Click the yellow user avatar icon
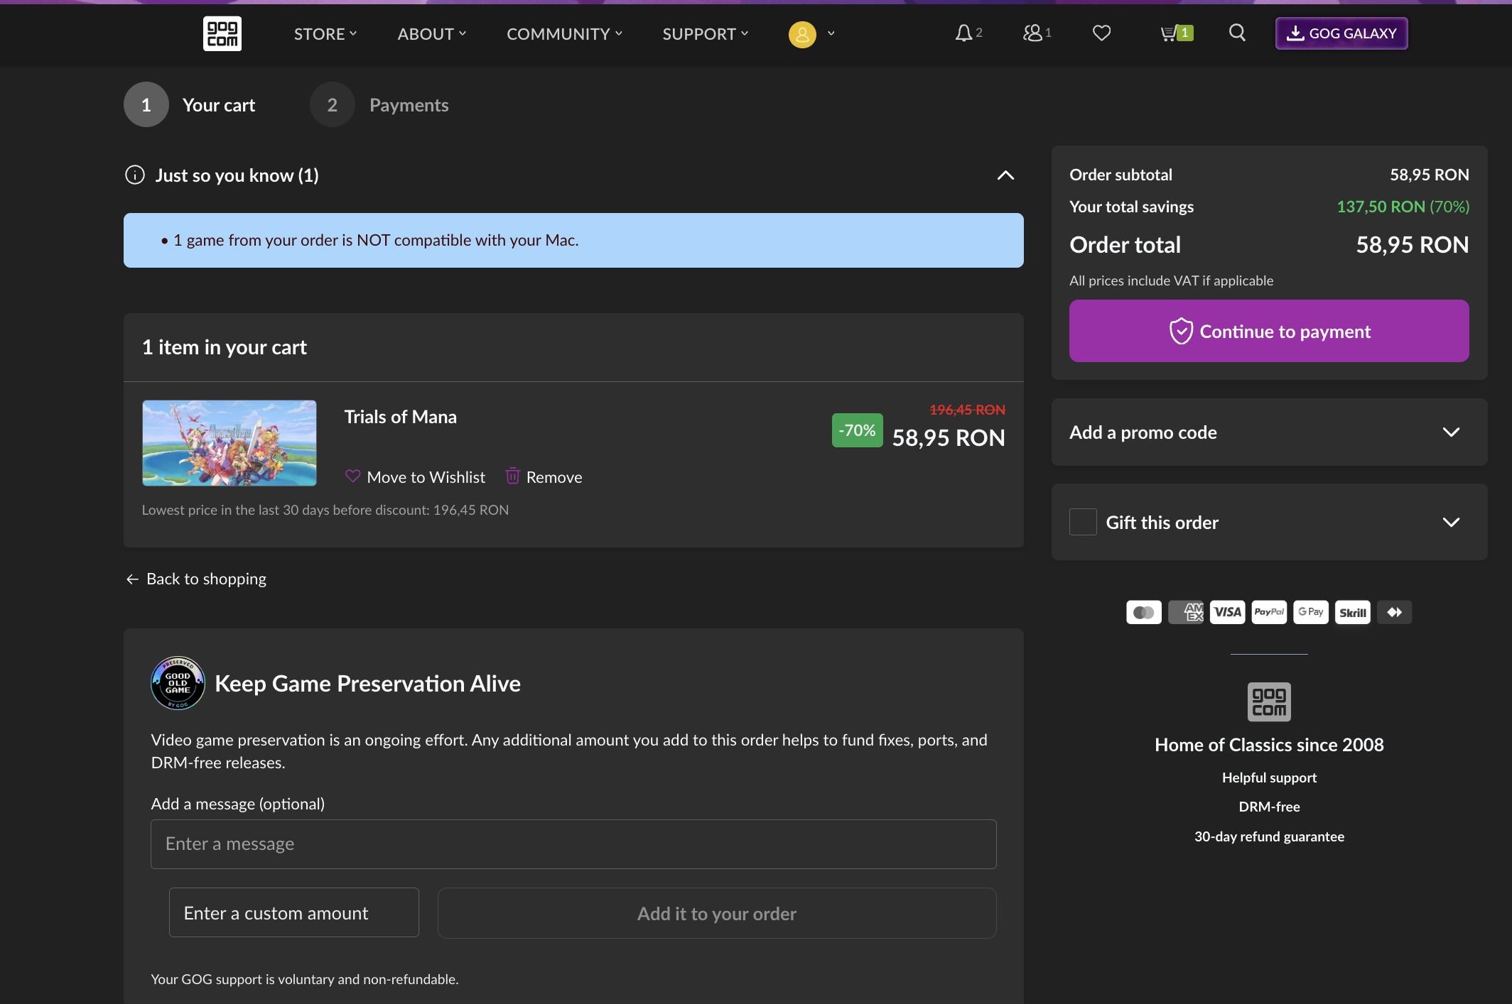The width and height of the screenshot is (1512, 1004). pos(802,34)
